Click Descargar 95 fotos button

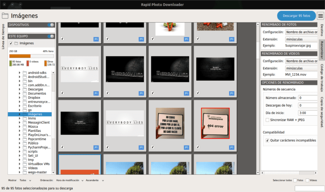(296, 16)
